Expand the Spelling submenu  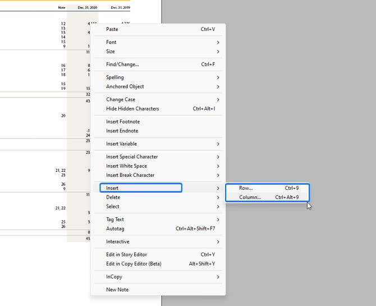point(115,77)
